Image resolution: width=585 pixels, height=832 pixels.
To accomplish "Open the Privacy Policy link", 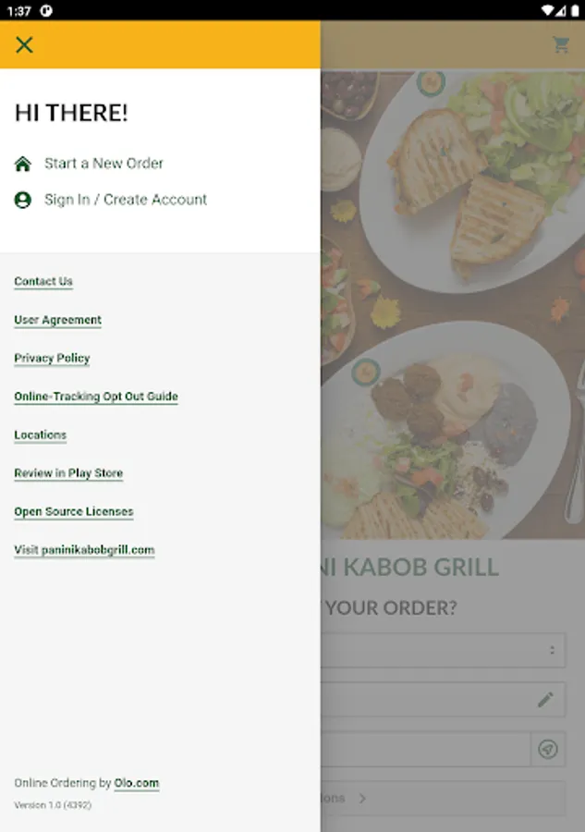I will [52, 358].
